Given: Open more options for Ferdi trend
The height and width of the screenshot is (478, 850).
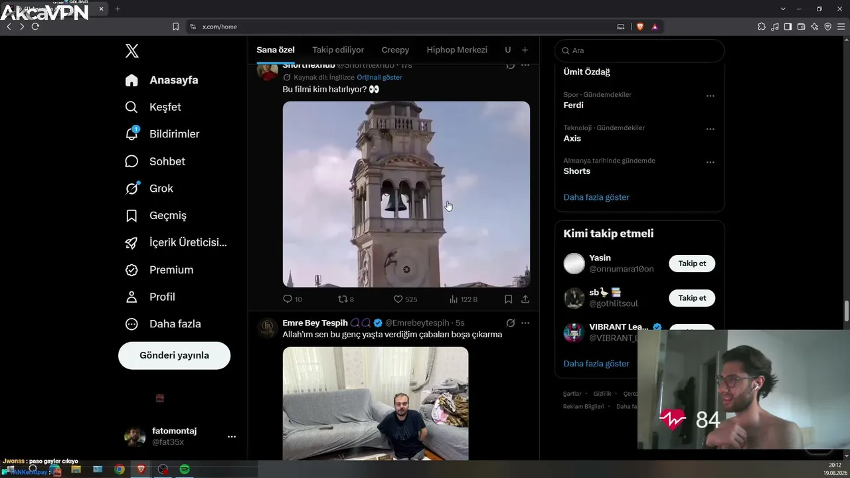Looking at the screenshot, I should click(x=710, y=96).
